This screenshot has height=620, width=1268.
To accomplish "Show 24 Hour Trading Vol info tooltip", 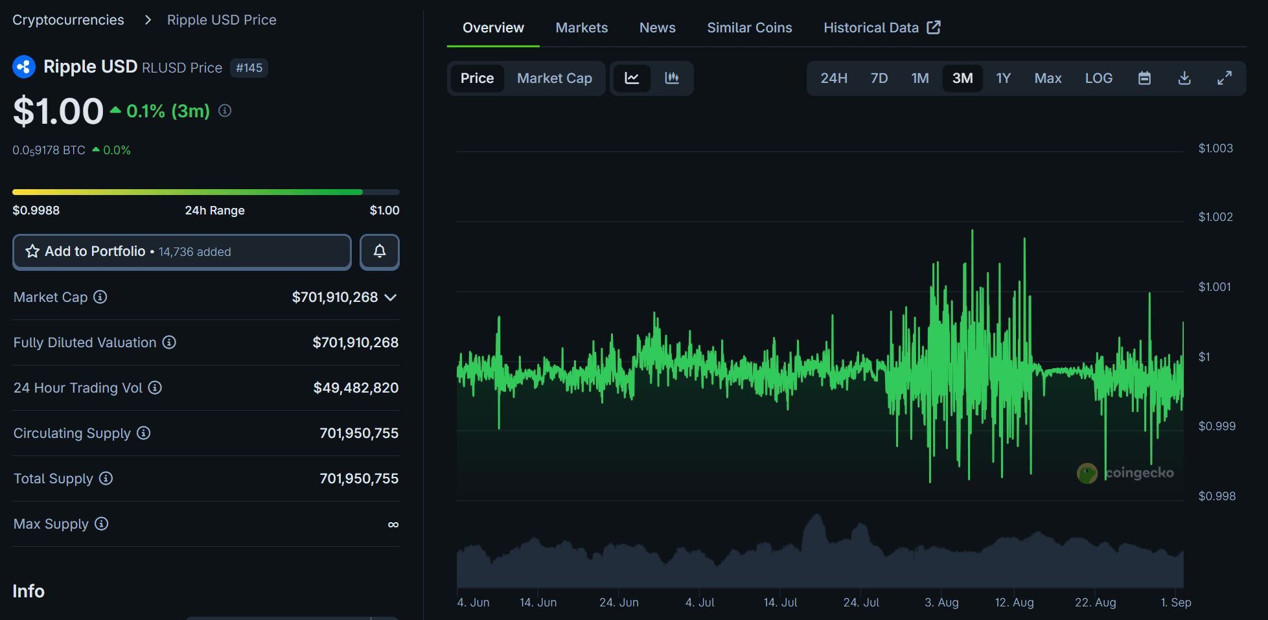I will click(x=155, y=387).
